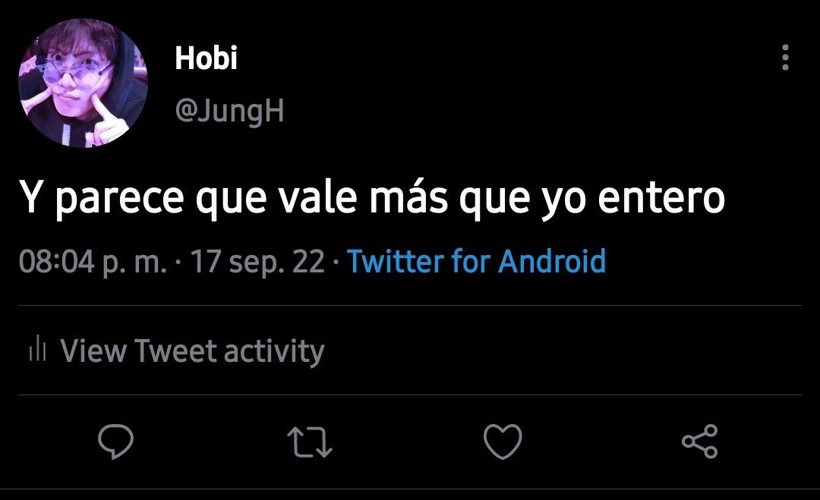Screen dimensions: 820x500
Task: Select the display name Hobi
Action: tap(206, 58)
